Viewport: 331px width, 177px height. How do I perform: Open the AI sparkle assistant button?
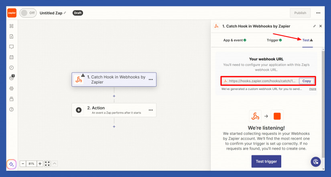12,164
